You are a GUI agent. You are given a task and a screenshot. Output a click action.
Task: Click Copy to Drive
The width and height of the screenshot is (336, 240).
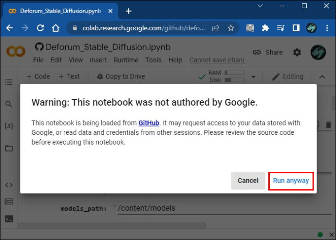point(121,76)
